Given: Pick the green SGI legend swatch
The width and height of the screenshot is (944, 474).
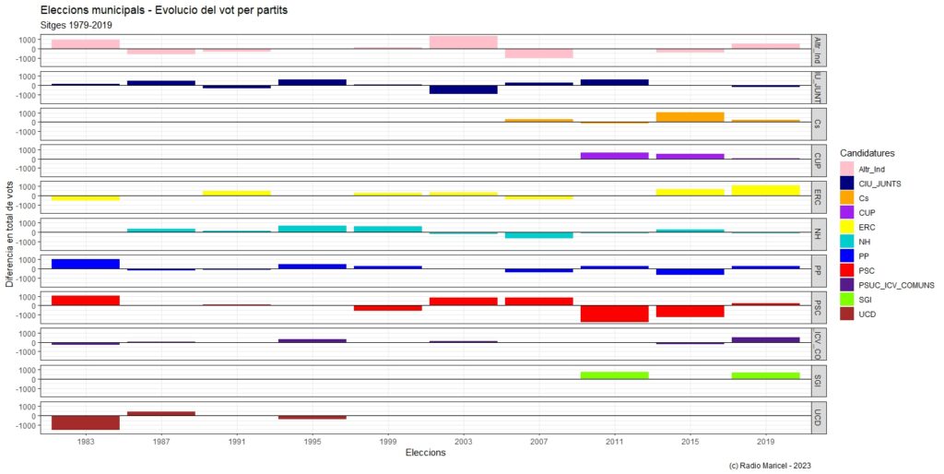Looking at the screenshot, I should coord(847,300).
